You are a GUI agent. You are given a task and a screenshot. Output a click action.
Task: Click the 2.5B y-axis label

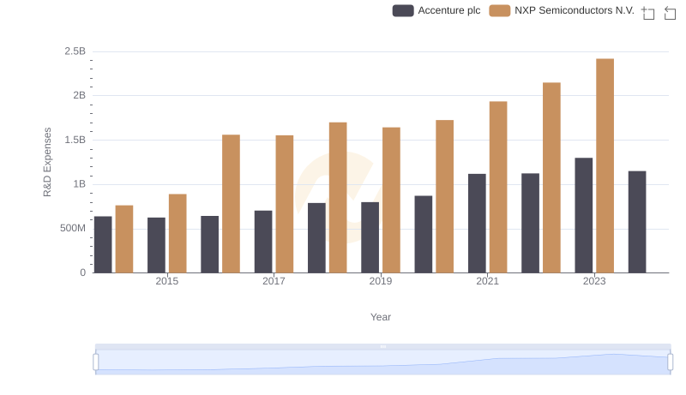click(x=75, y=51)
